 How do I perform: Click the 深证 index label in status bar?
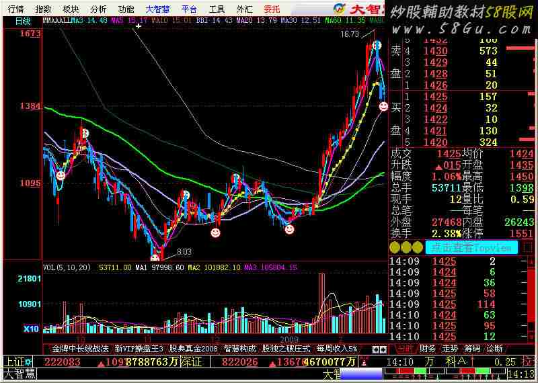click(191, 361)
